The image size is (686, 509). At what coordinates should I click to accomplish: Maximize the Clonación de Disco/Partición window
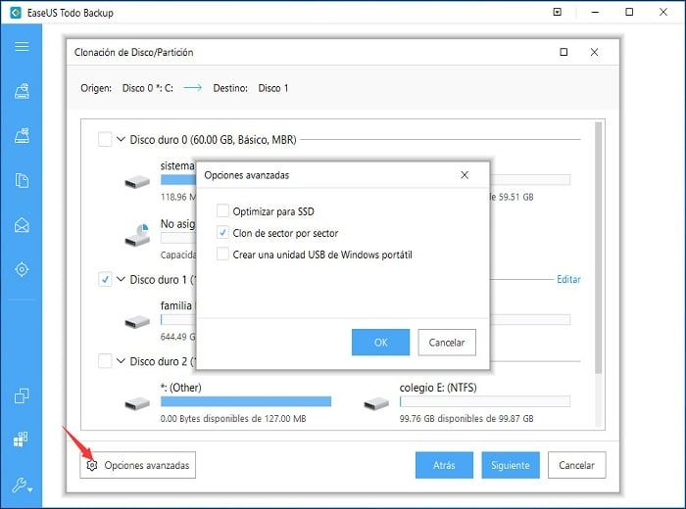click(563, 52)
